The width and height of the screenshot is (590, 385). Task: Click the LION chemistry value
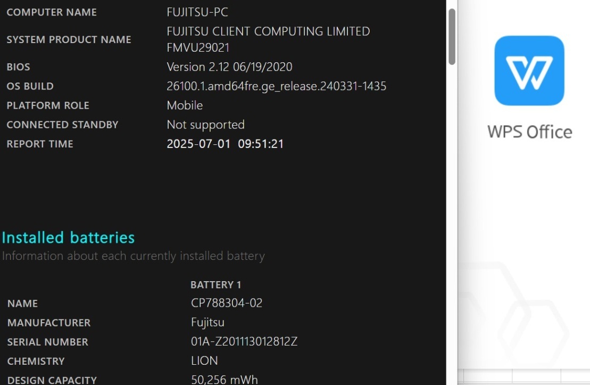pyautogui.click(x=204, y=361)
